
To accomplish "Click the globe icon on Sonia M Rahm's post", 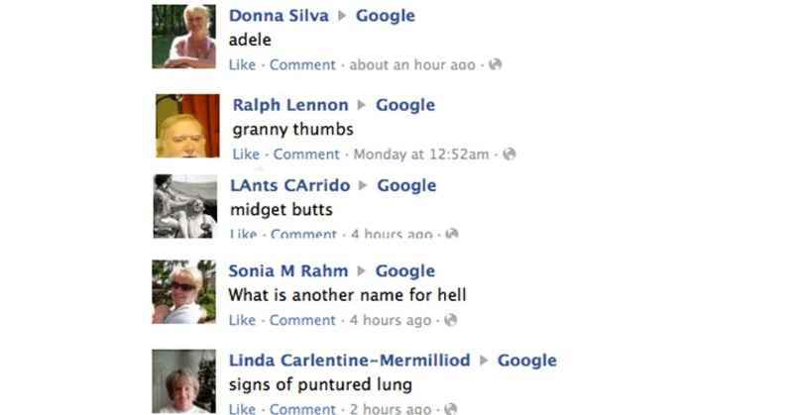I will click(450, 320).
